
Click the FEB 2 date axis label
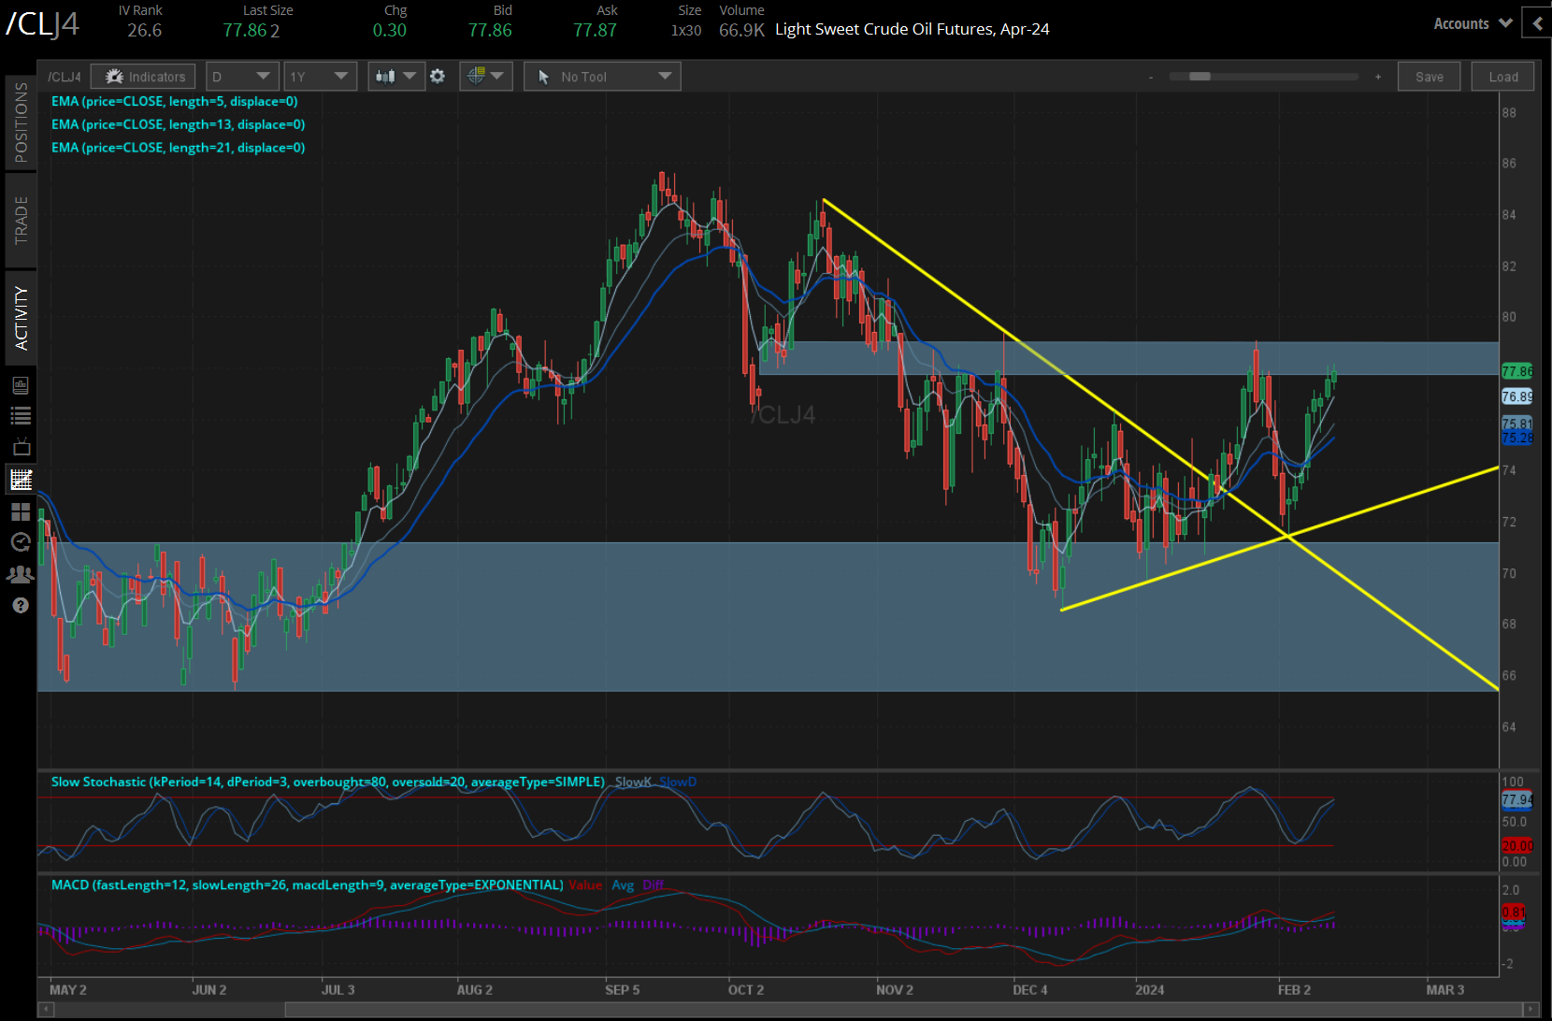click(x=1294, y=989)
